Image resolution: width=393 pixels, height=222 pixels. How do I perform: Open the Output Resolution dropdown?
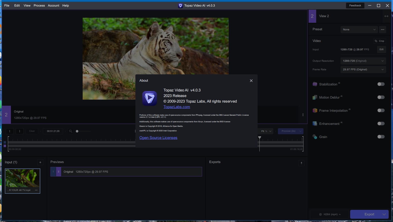tap(363, 61)
